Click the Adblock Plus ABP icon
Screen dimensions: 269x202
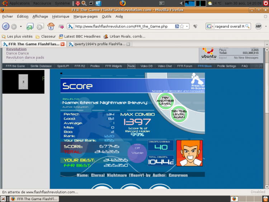(x=258, y=26)
